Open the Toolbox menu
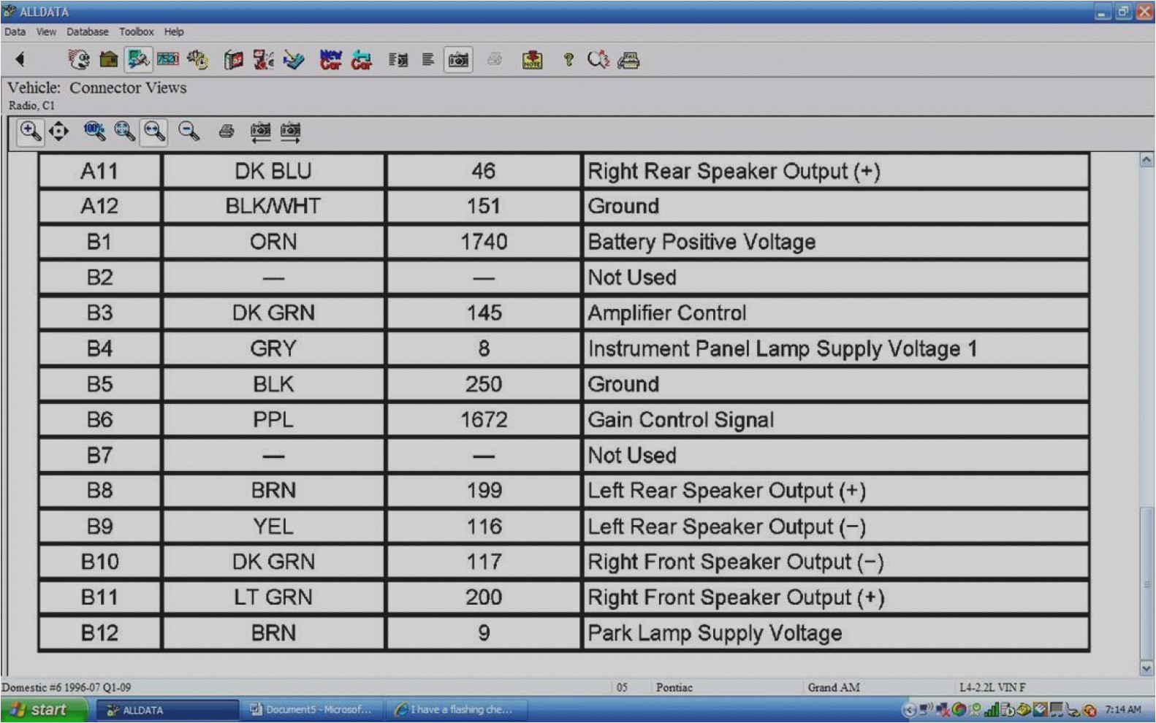This screenshot has height=723, width=1156. click(137, 32)
